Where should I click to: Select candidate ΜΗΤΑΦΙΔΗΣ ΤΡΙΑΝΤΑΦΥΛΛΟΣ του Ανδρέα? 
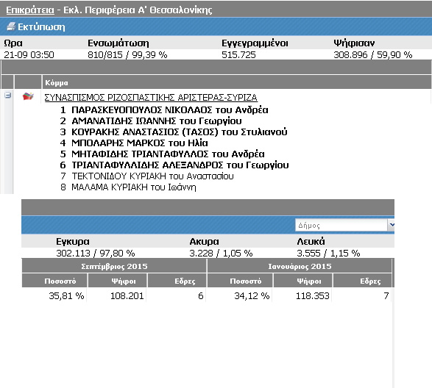pos(168,154)
